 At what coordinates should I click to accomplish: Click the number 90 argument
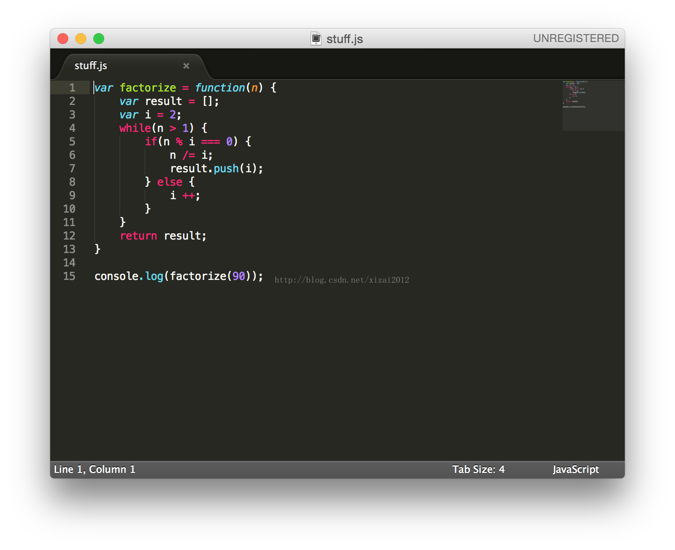point(239,276)
